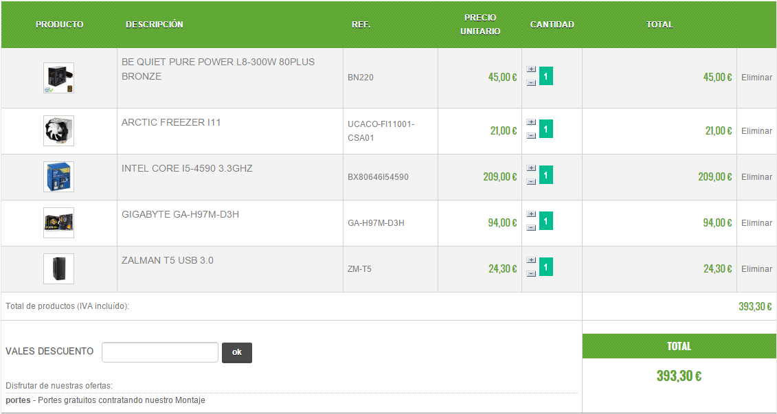This screenshot has height=414, width=777.
Task: Select quantity box for Intel Core I5-4590
Action: click(545, 175)
